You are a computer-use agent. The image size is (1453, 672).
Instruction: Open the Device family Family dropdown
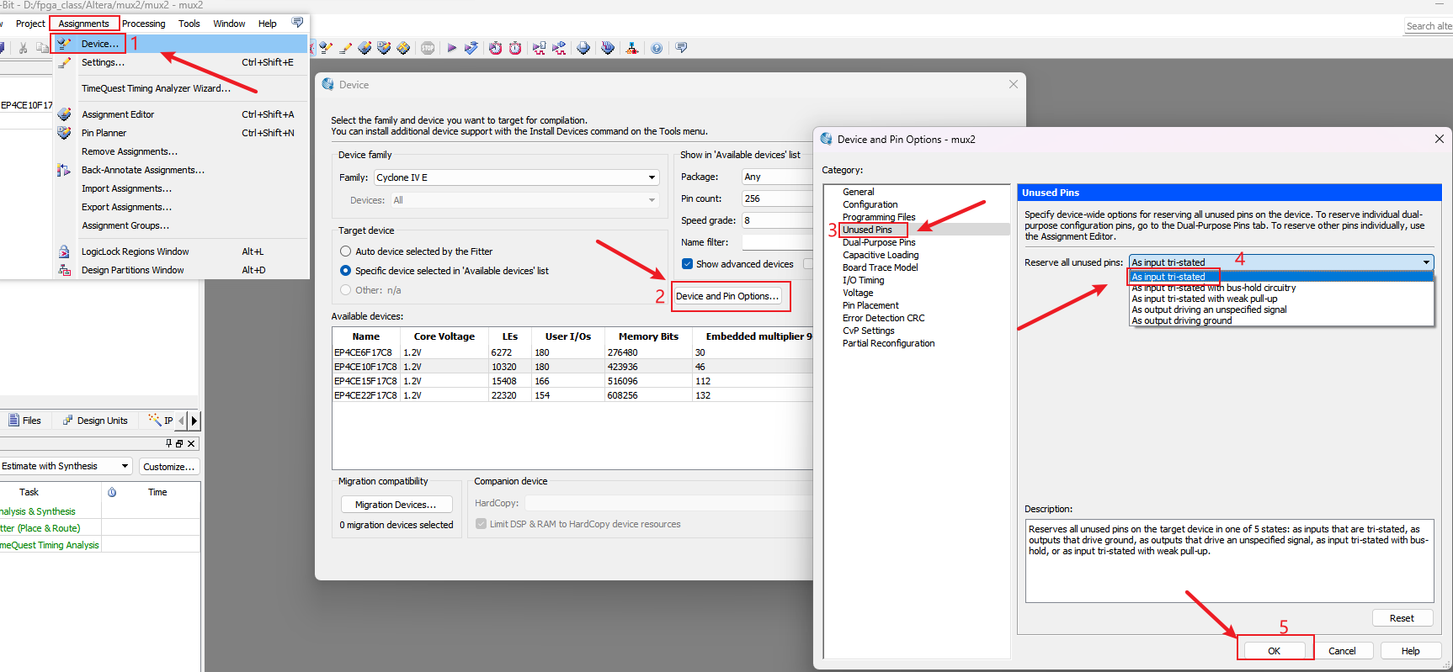click(x=516, y=177)
